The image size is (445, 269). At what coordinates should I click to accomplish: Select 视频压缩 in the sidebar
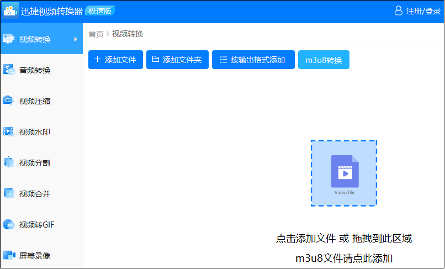(x=42, y=101)
